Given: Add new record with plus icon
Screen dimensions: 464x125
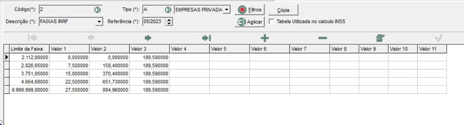Looking at the screenshot, I should click(x=265, y=38).
